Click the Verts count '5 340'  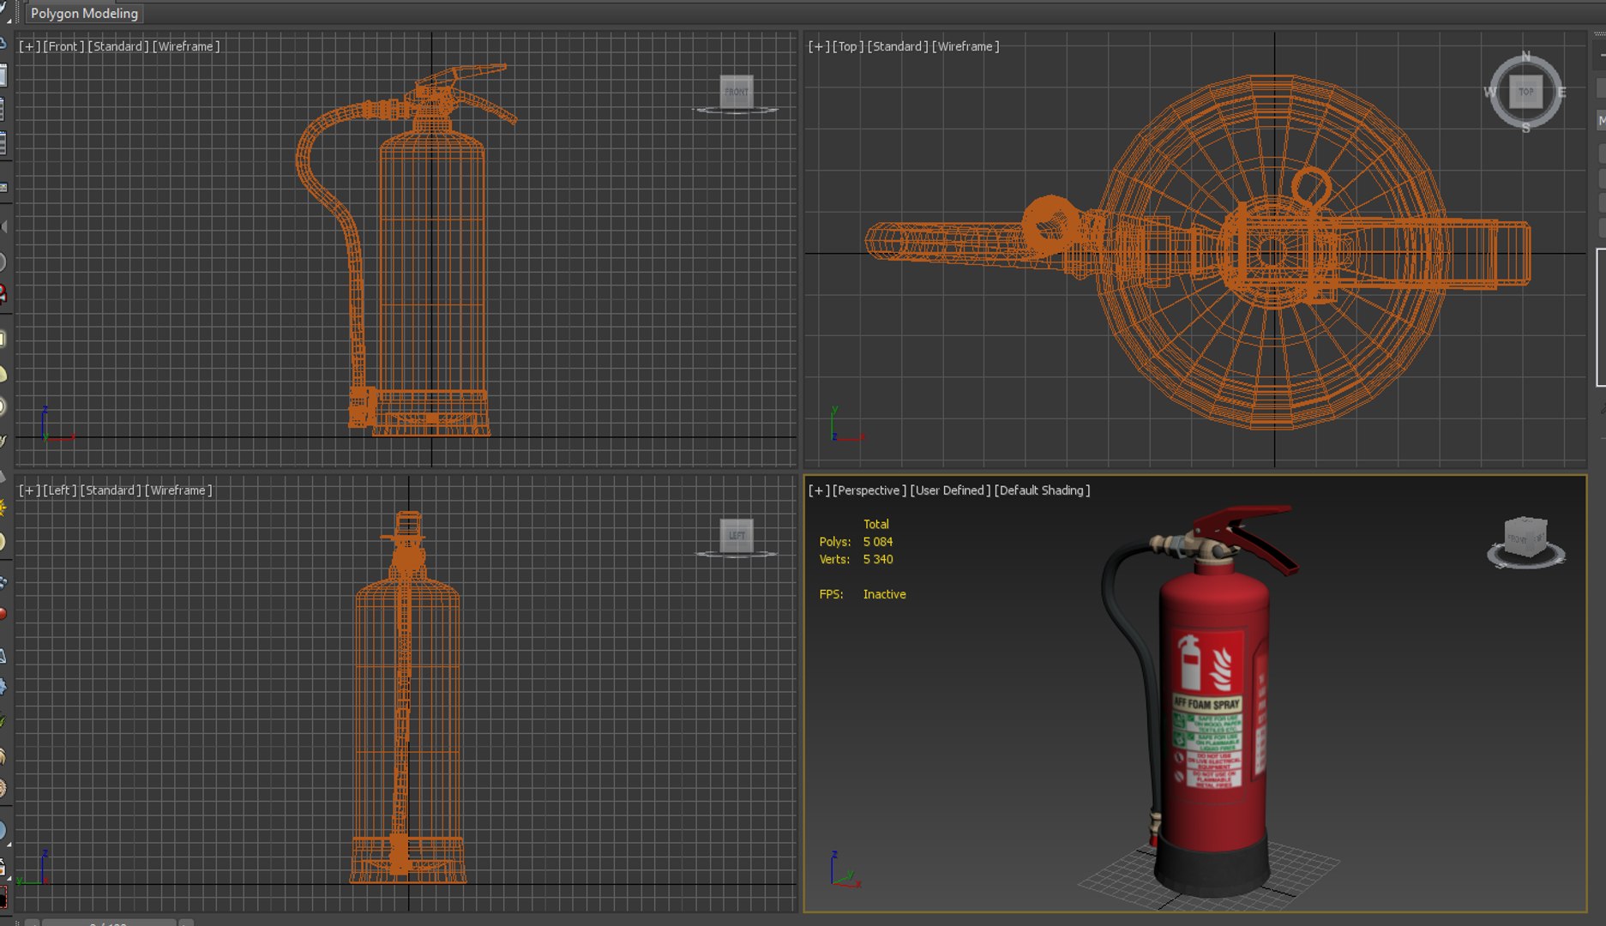(878, 559)
